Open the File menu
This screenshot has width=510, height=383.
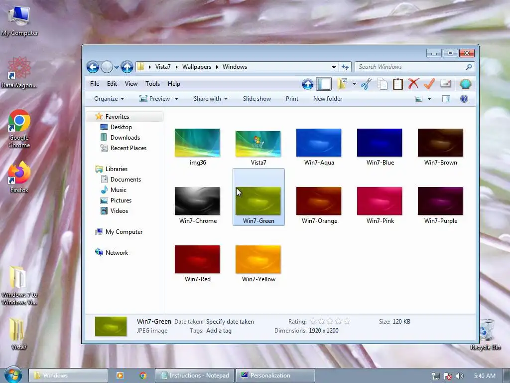tap(95, 84)
